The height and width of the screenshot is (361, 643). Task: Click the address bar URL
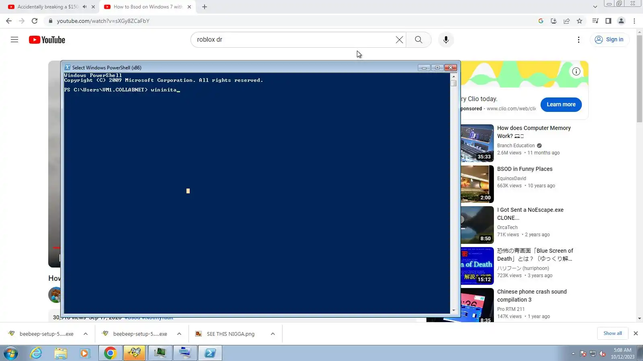click(103, 21)
